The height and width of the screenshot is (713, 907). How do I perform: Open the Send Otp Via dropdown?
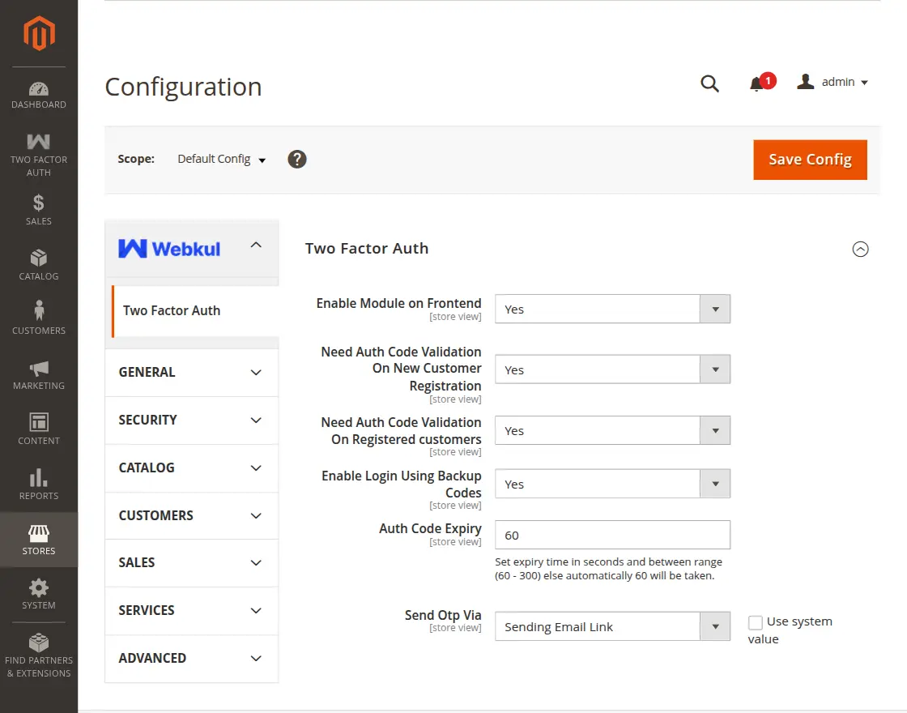pyautogui.click(x=612, y=625)
